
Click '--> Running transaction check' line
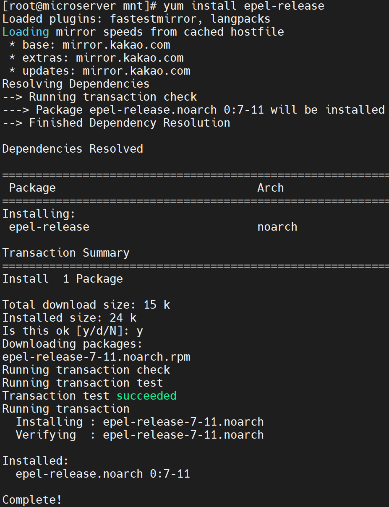click(x=99, y=97)
